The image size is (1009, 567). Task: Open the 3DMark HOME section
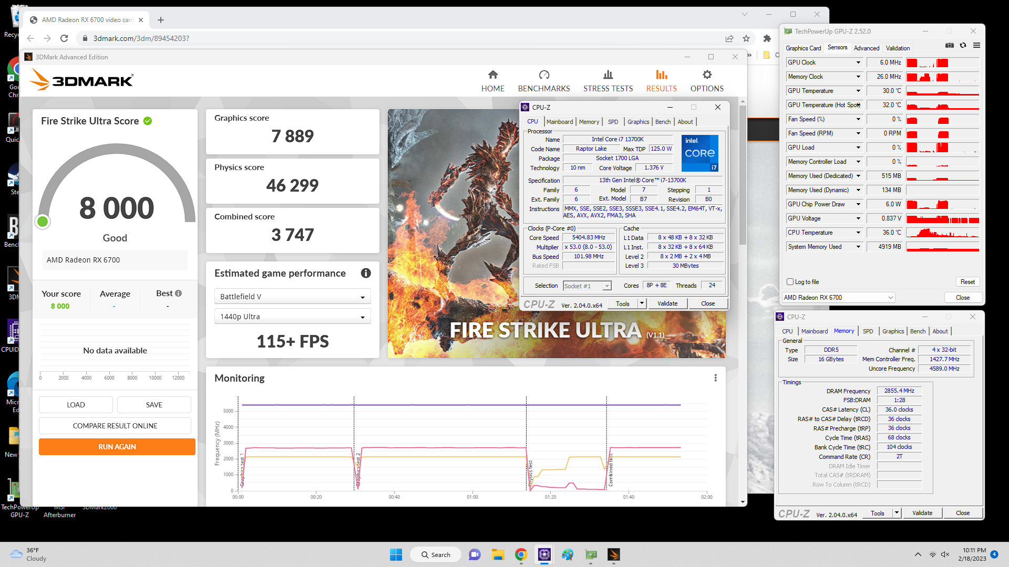click(x=492, y=81)
